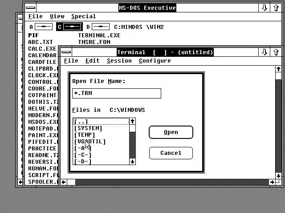
Task: Open the MS-DOS Executive system menu box
Action: pyautogui.click(x=31, y=8)
